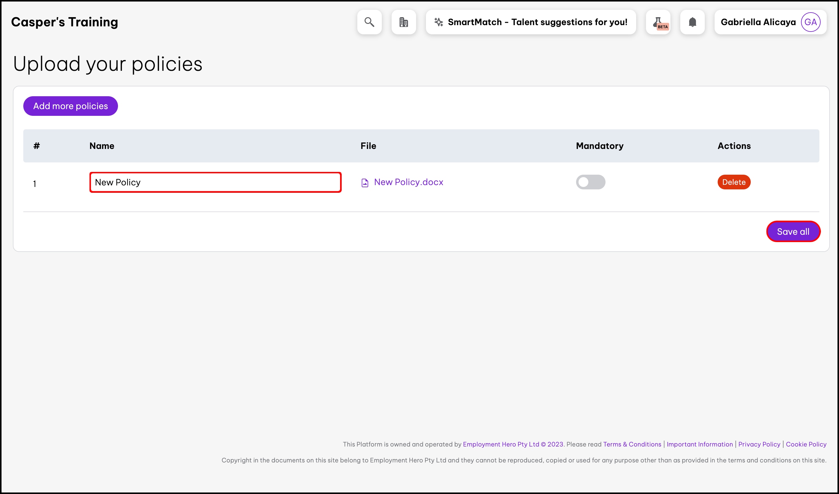Click the SmartMatch sparkle icon
The image size is (839, 494).
tap(438, 22)
